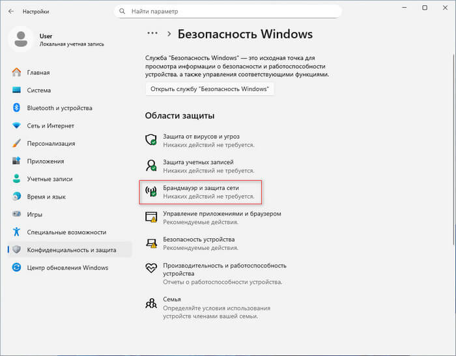The height and width of the screenshot is (356, 456).
Task: Open App and browser control icon
Action: (151, 217)
